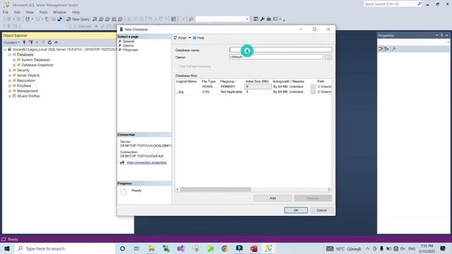The height and width of the screenshot is (254, 452).
Task: Open Visual Studio from the taskbar
Action: click(x=181, y=248)
